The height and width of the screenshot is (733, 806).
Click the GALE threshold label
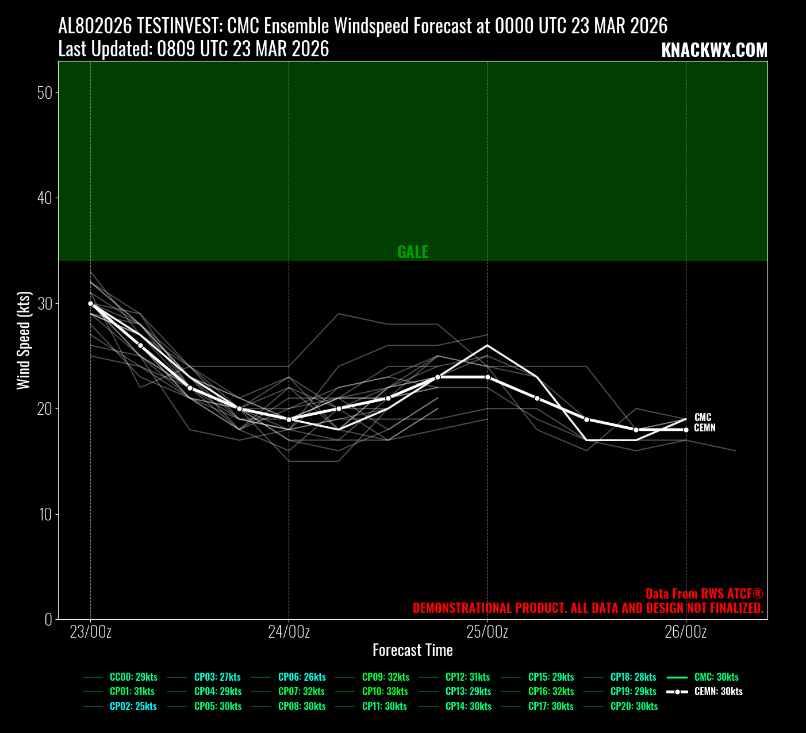[x=413, y=252]
